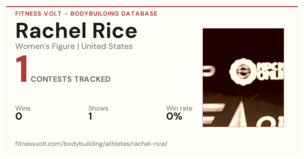
Task: Click the Shows value 1
Action: point(90,116)
